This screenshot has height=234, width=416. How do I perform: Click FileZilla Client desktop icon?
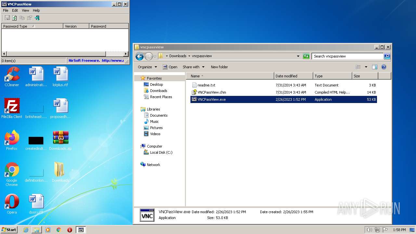12,108
